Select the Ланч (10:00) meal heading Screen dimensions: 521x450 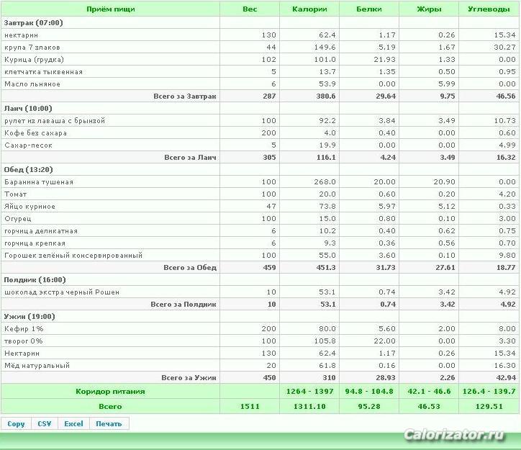[28, 108]
